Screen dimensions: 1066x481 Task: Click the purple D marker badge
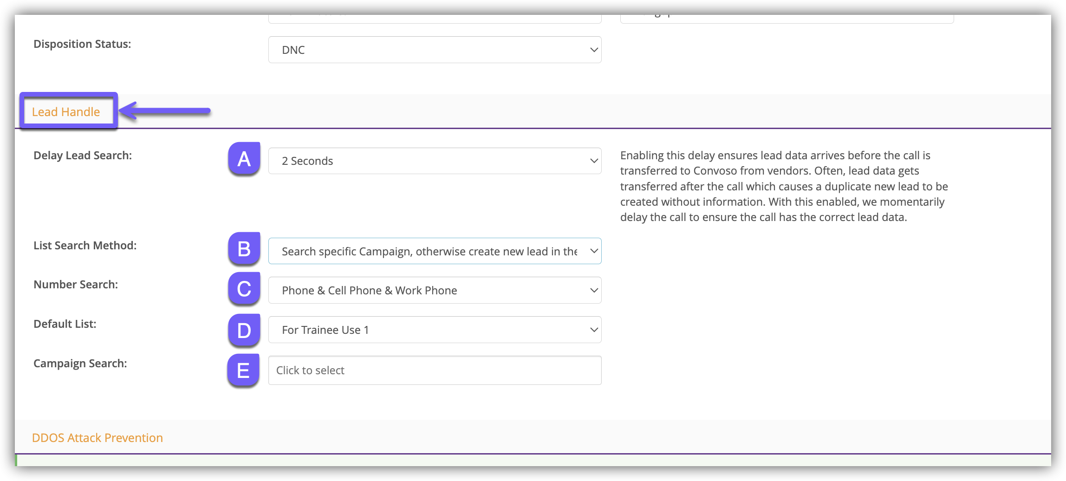(x=244, y=330)
